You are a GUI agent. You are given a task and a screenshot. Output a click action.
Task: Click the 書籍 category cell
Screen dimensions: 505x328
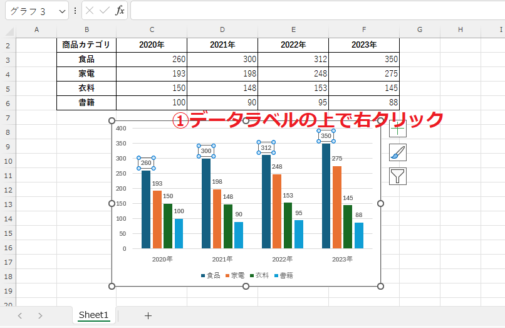[x=86, y=103]
